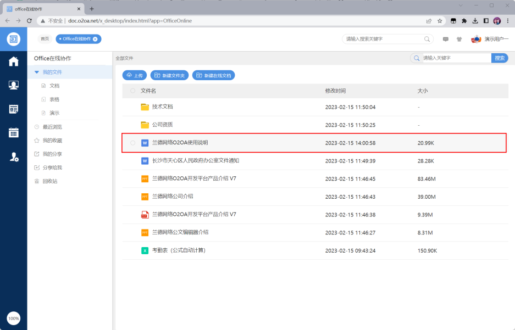515x330 pixels.
Task: Close the Office在线协作 app tab
Action: pos(95,39)
